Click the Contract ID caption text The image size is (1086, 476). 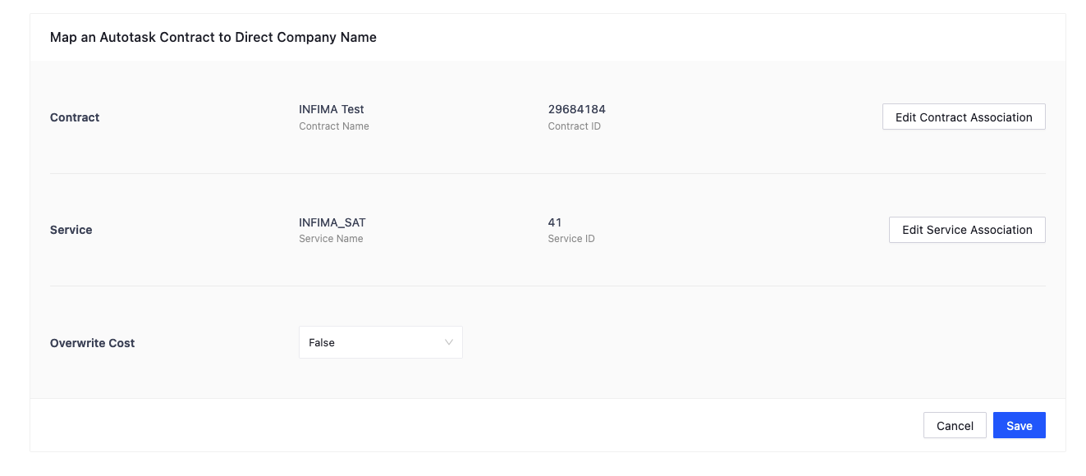574,126
